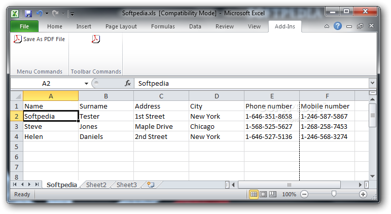Click the Daniels cell
The image size is (391, 214).
pos(106,137)
